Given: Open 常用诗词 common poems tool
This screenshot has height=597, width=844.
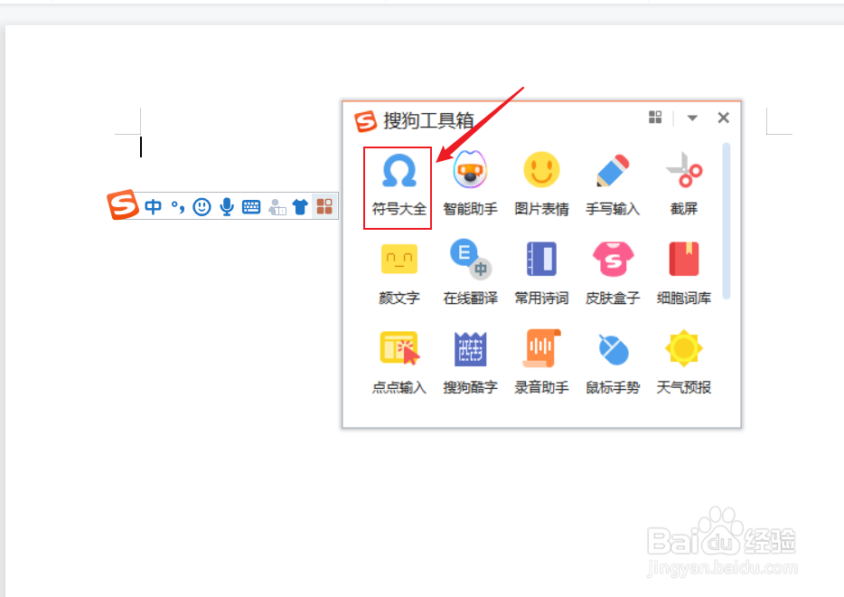Looking at the screenshot, I should 541,275.
